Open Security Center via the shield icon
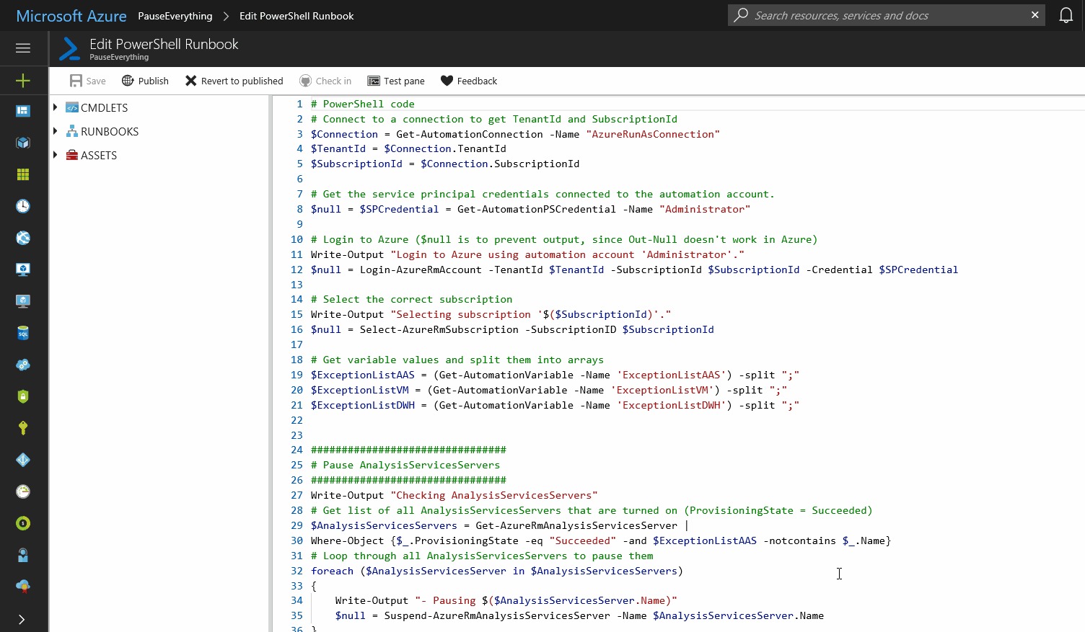 pos(22,395)
